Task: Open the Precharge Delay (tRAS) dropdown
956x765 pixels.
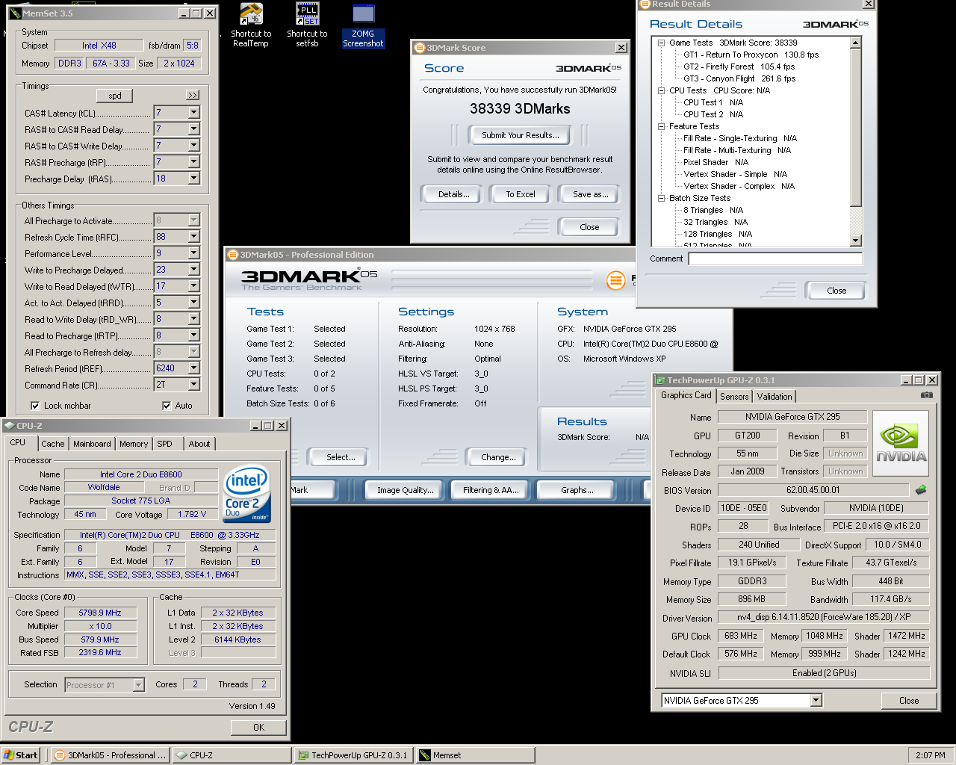Action: [194, 179]
